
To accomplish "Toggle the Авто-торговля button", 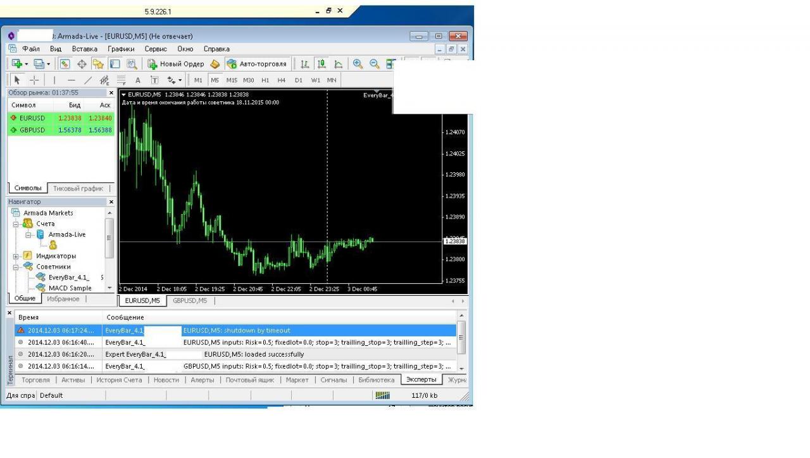I will click(x=257, y=64).
